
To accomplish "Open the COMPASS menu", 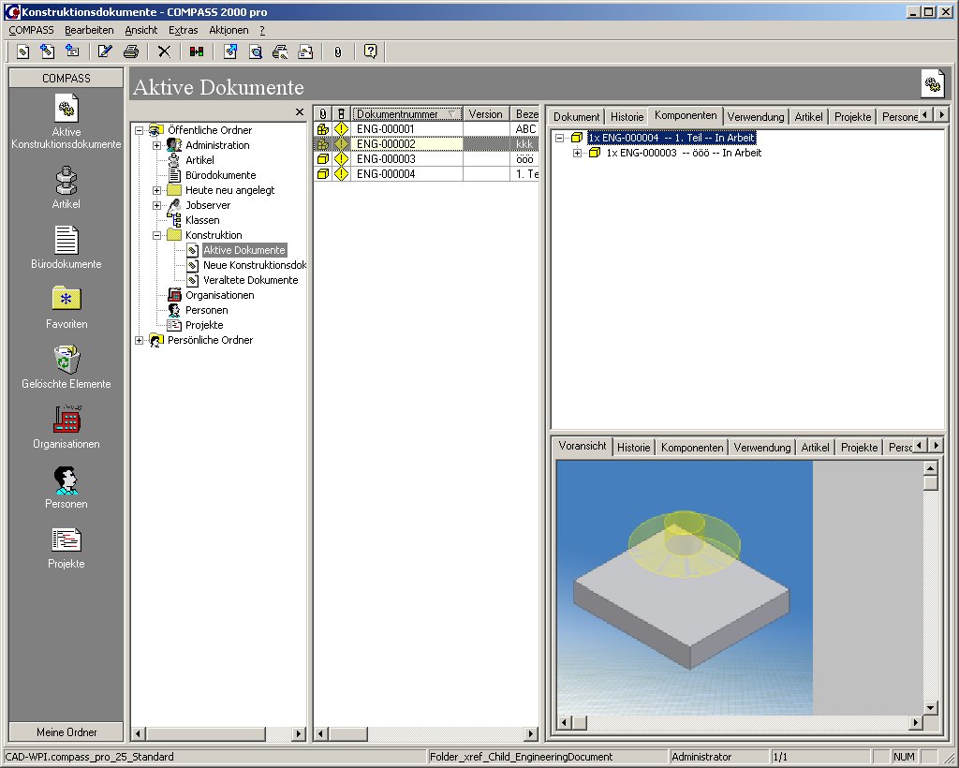I will click(31, 30).
